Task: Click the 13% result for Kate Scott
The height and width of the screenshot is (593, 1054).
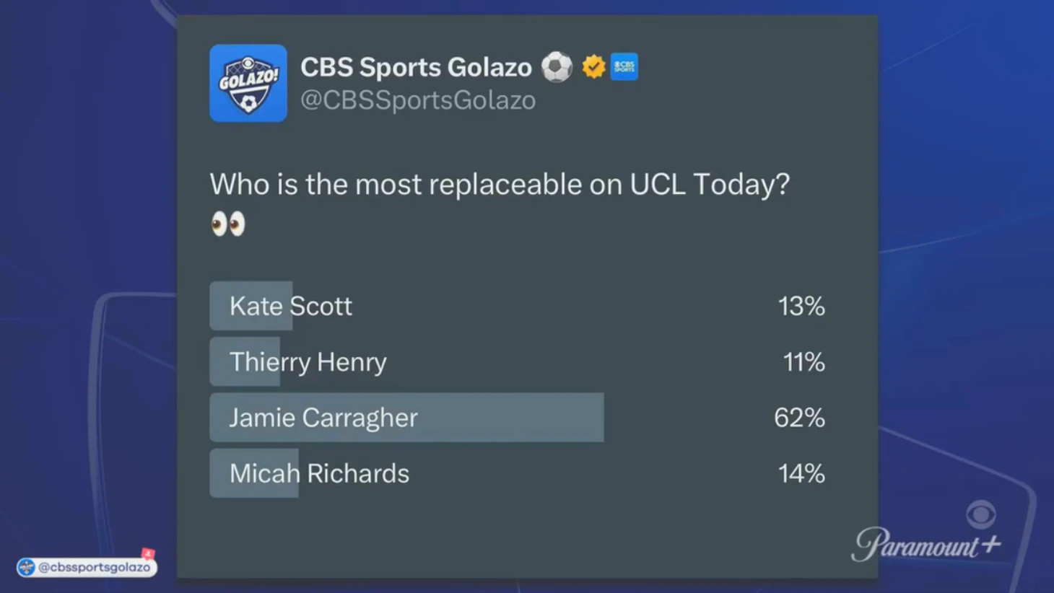Action: (801, 306)
